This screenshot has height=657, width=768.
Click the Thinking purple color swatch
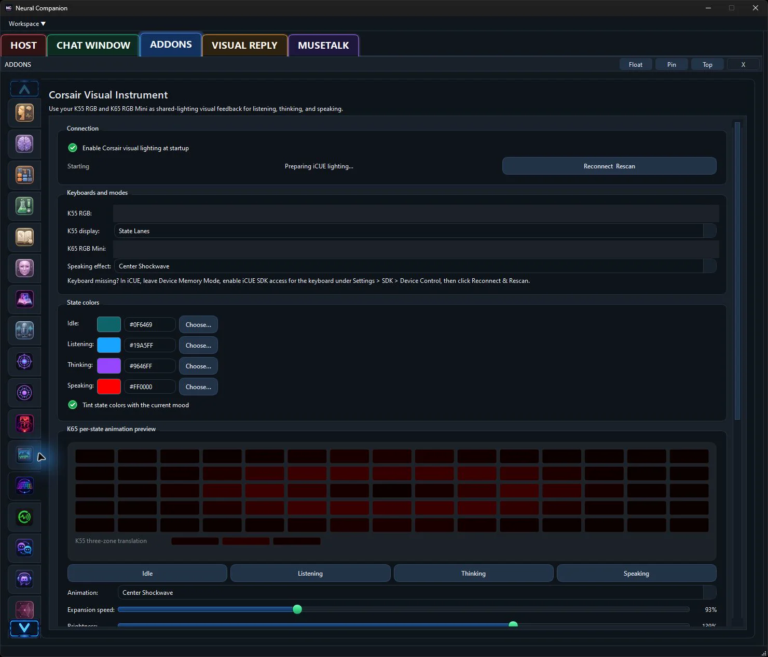click(109, 366)
